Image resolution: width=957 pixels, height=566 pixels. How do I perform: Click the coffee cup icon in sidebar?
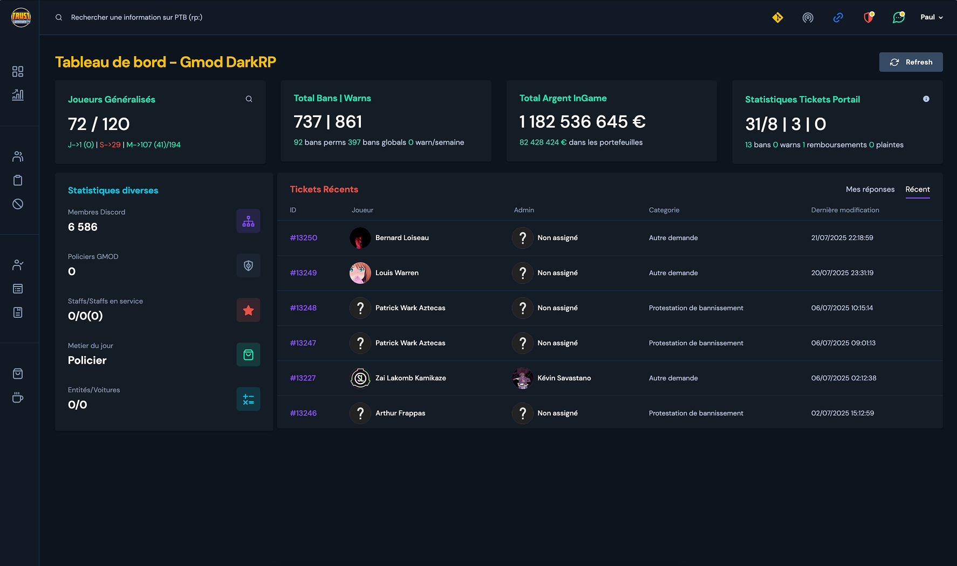tap(18, 398)
